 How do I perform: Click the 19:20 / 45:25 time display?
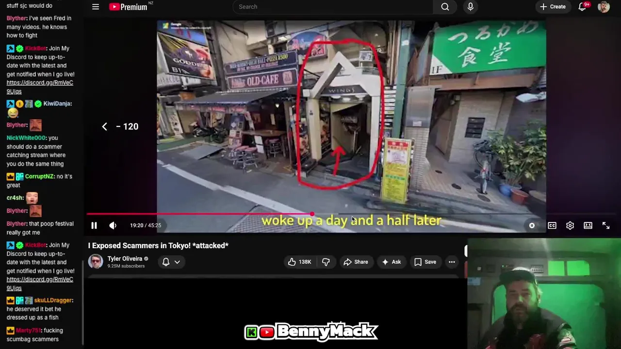point(146,225)
